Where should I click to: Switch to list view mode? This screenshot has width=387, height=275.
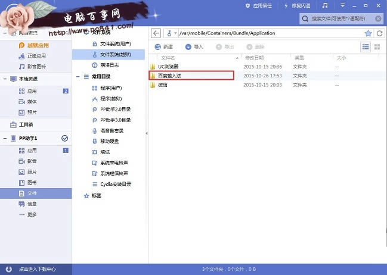366,46
